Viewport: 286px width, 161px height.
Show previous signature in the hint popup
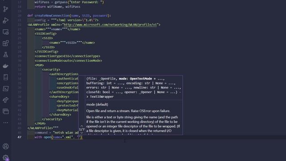point(82,126)
